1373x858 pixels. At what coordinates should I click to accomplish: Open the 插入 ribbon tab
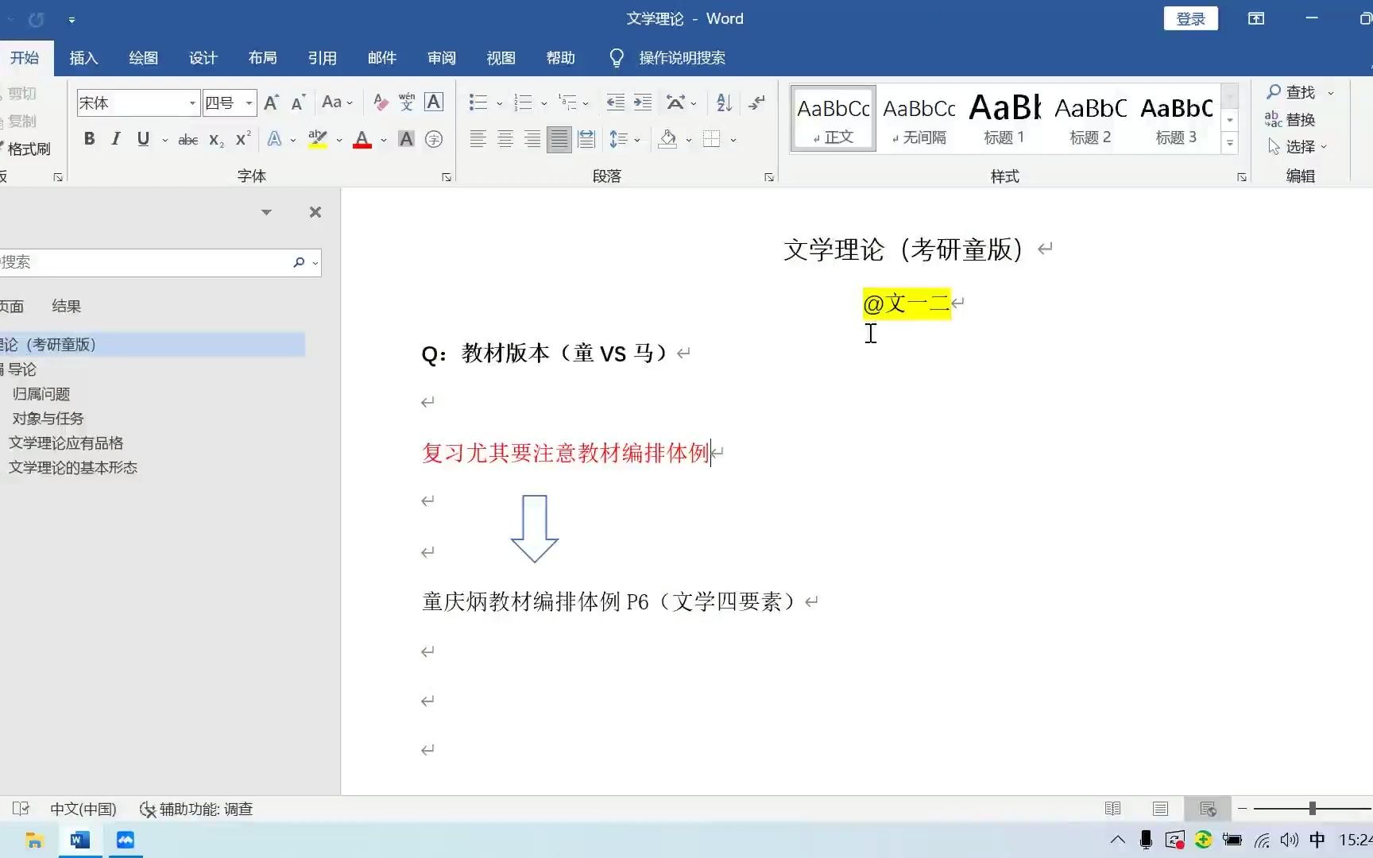pos(83,58)
